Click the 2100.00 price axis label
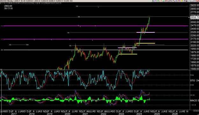 195,42
